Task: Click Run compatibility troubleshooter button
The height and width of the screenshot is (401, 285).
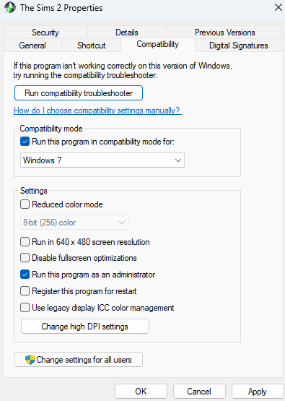Action: click(x=79, y=93)
